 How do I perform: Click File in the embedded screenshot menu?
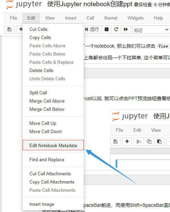(x=119, y=130)
